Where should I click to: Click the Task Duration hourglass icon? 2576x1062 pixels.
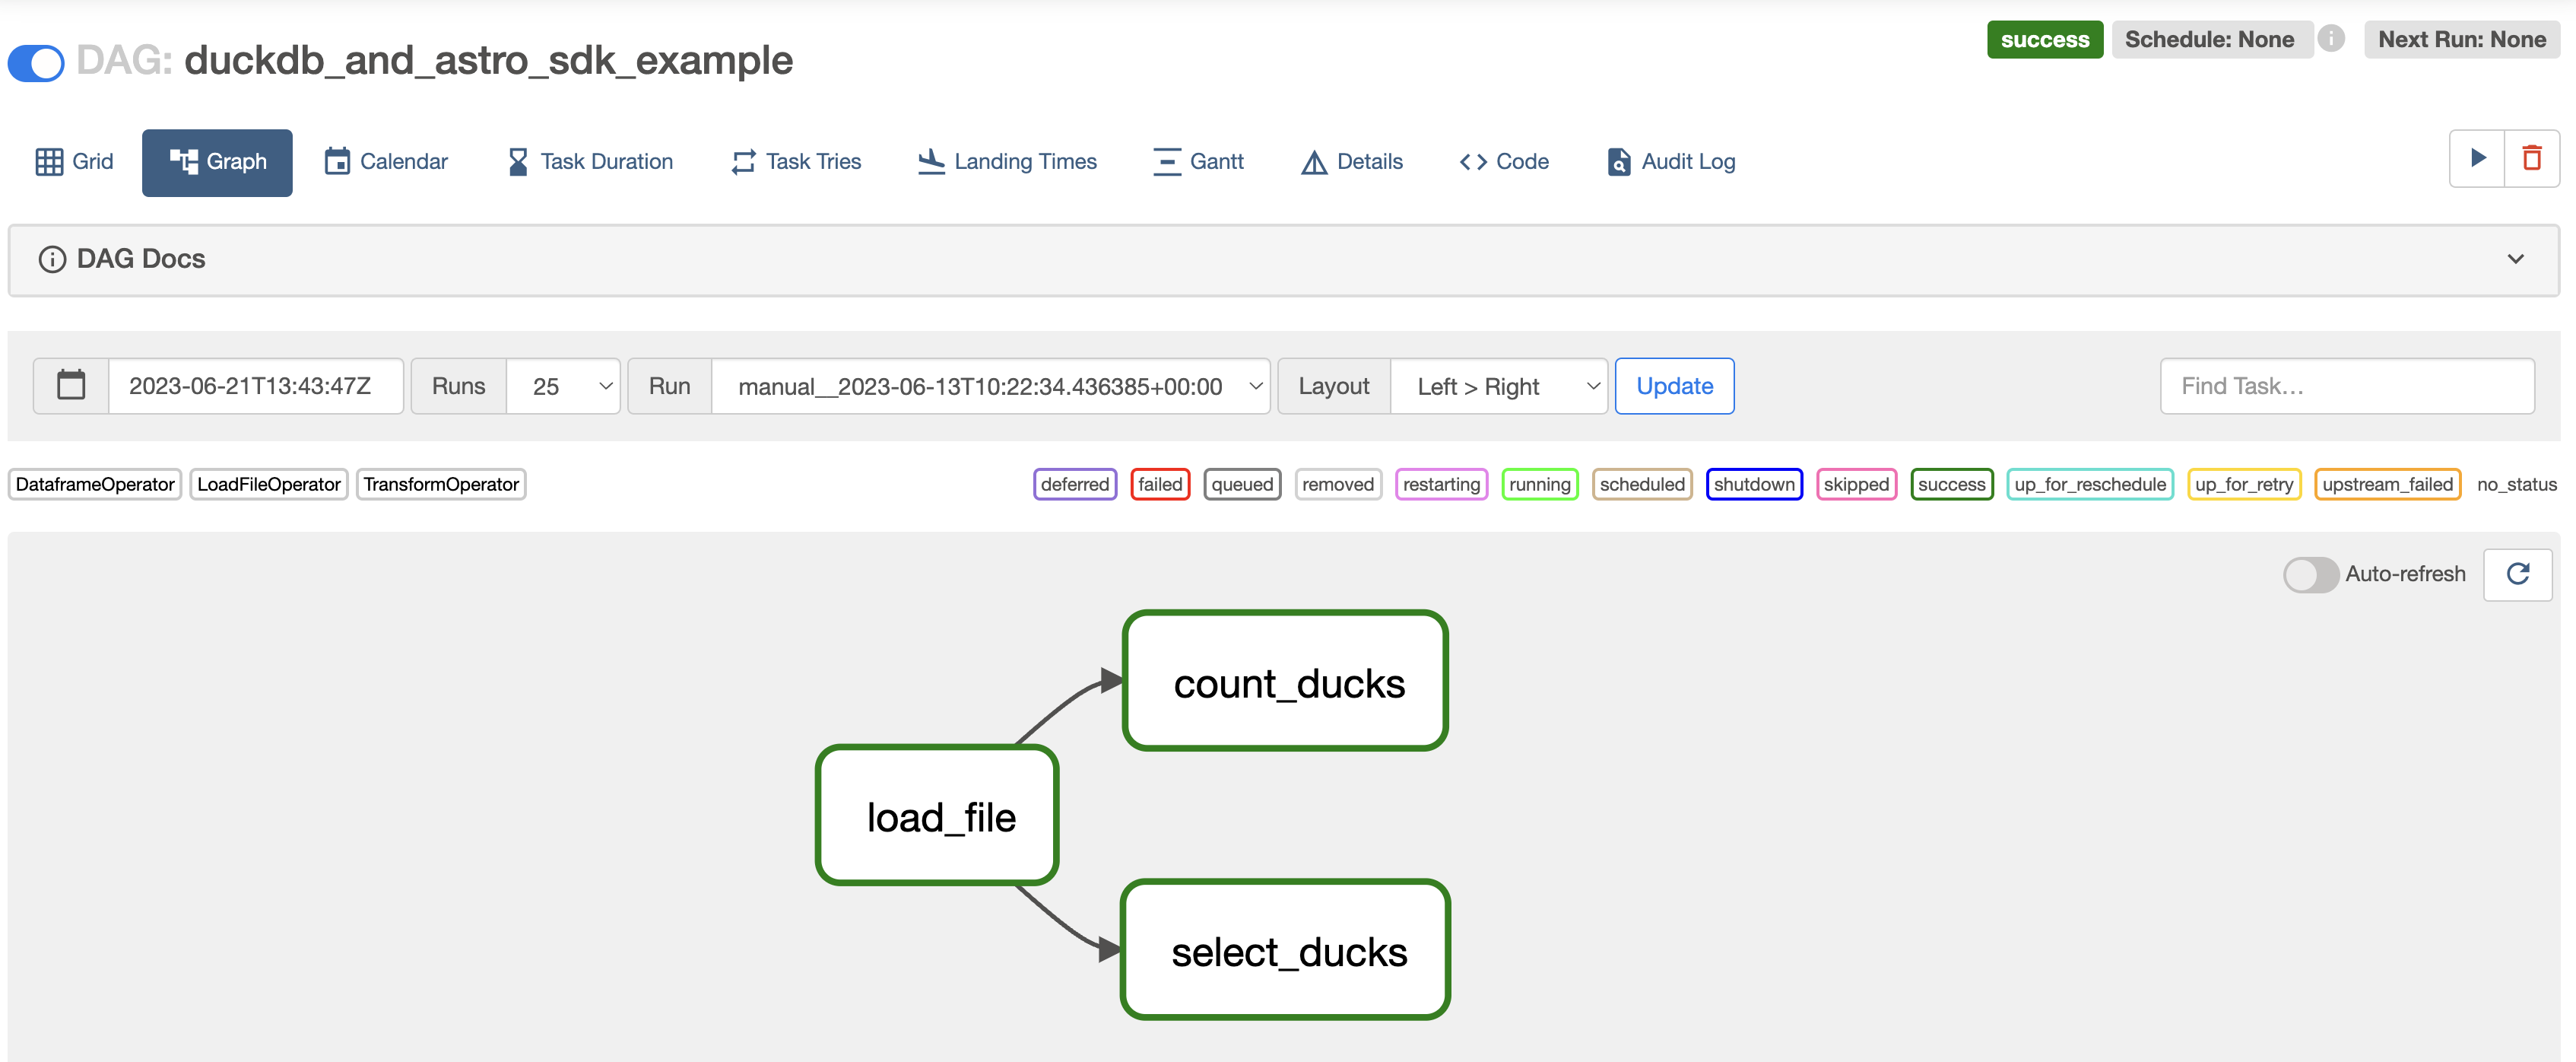pyautogui.click(x=518, y=161)
